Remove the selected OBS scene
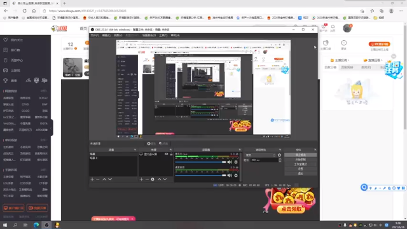The height and width of the screenshot is (229, 407). tap(98, 179)
